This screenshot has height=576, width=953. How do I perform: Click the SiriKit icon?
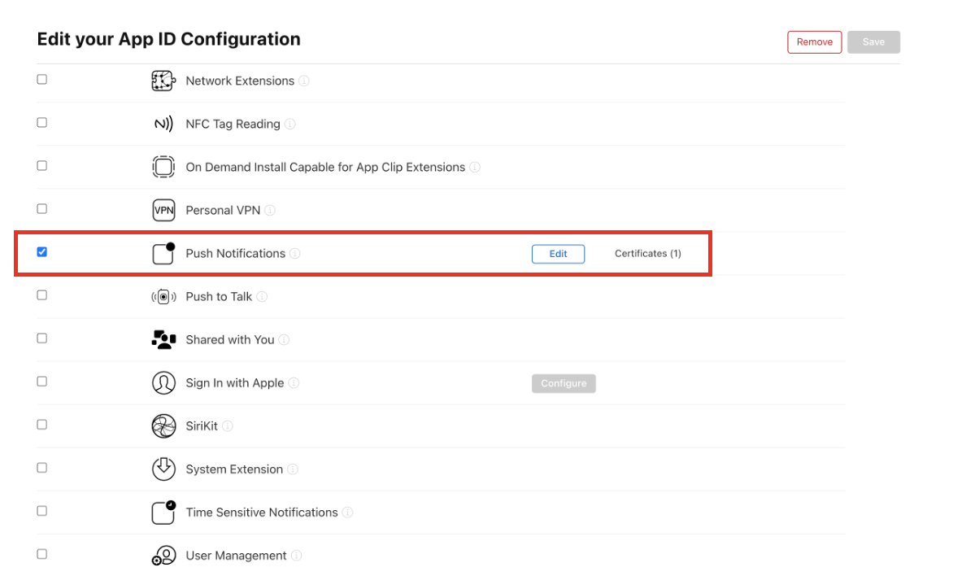click(x=163, y=425)
